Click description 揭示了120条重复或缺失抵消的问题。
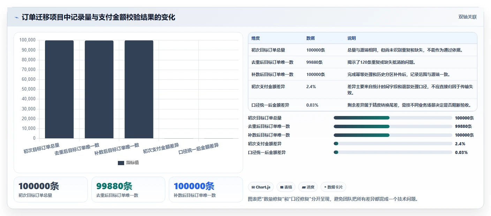491x216 pixels. pos(381,62)
